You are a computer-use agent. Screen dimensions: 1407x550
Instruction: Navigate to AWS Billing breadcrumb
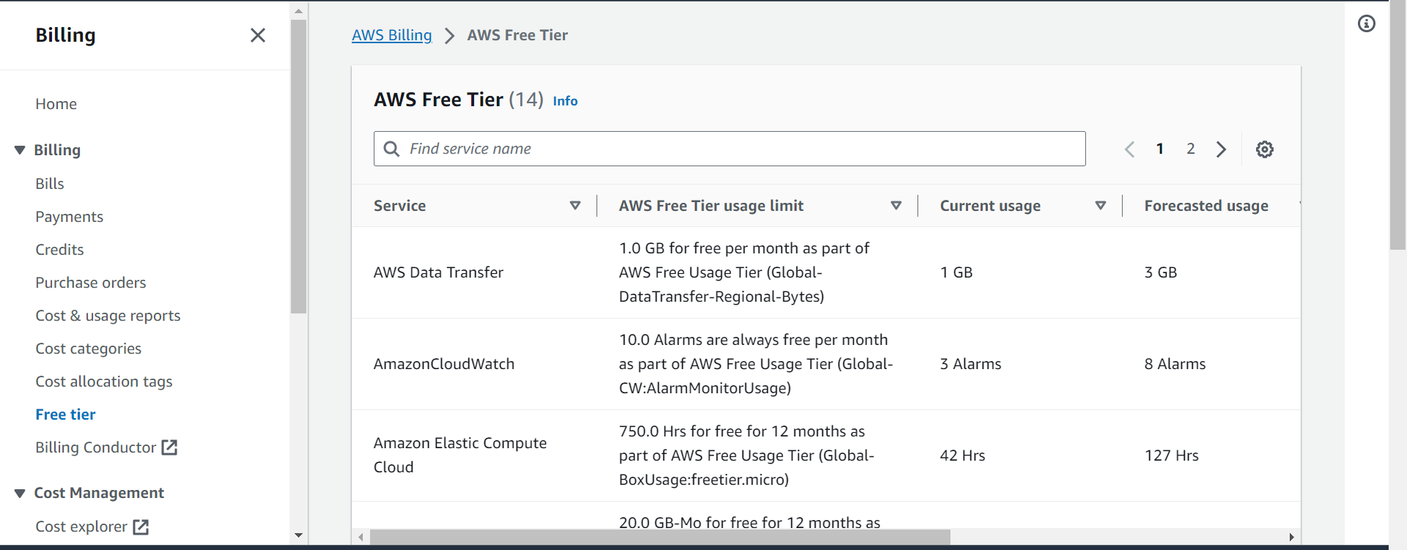(392, 35)
